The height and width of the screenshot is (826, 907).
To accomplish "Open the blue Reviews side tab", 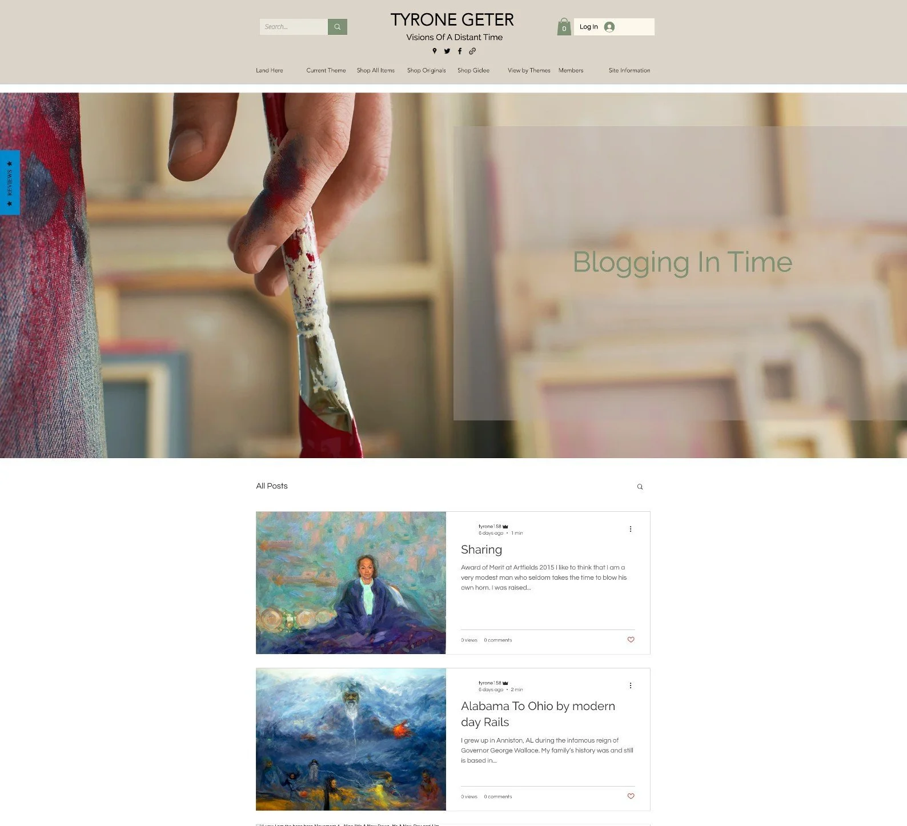I will (10, 182).
